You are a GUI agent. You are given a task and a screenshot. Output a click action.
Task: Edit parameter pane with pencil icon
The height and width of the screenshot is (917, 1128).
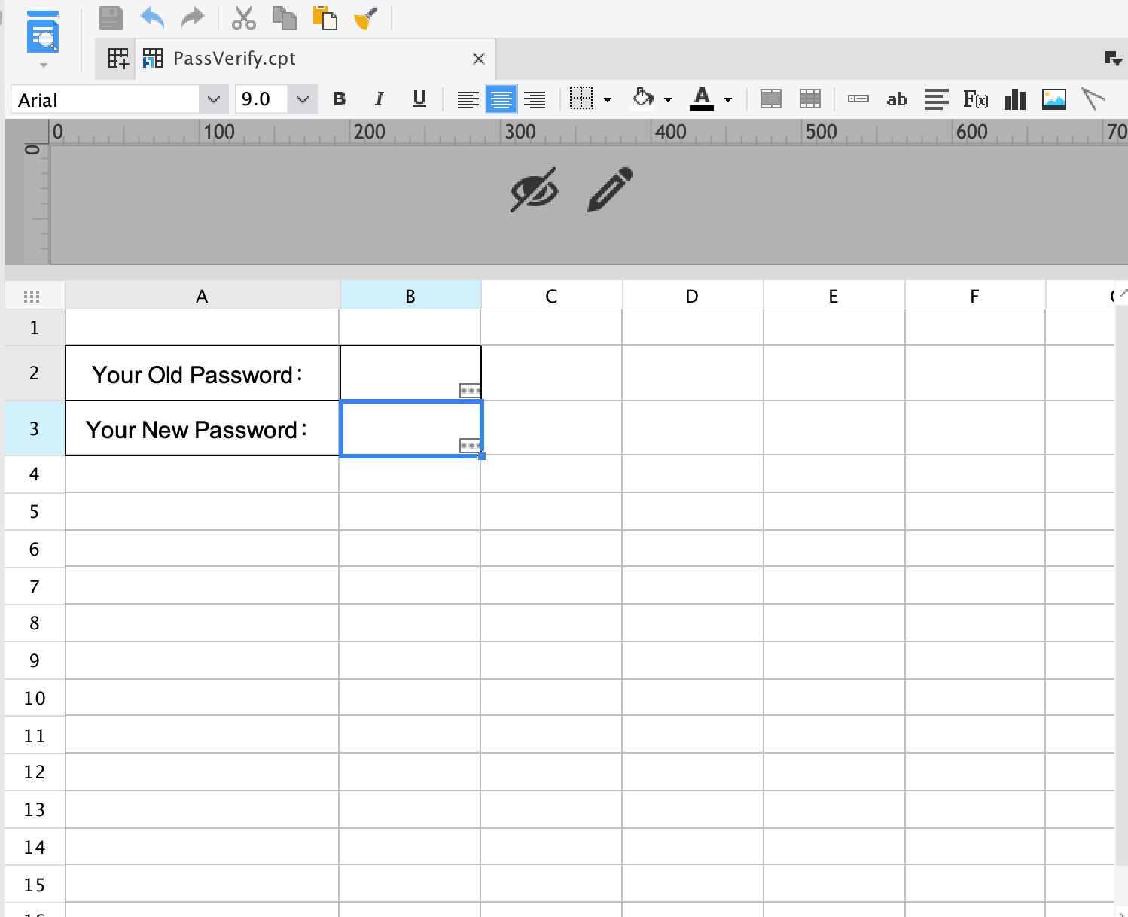tap(610, 190)
